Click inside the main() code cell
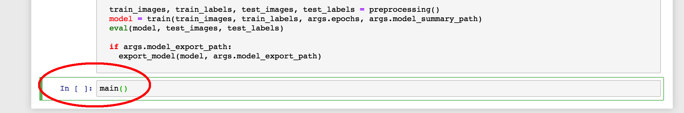This screenshot has width=684, height=113. click(378, 88)
